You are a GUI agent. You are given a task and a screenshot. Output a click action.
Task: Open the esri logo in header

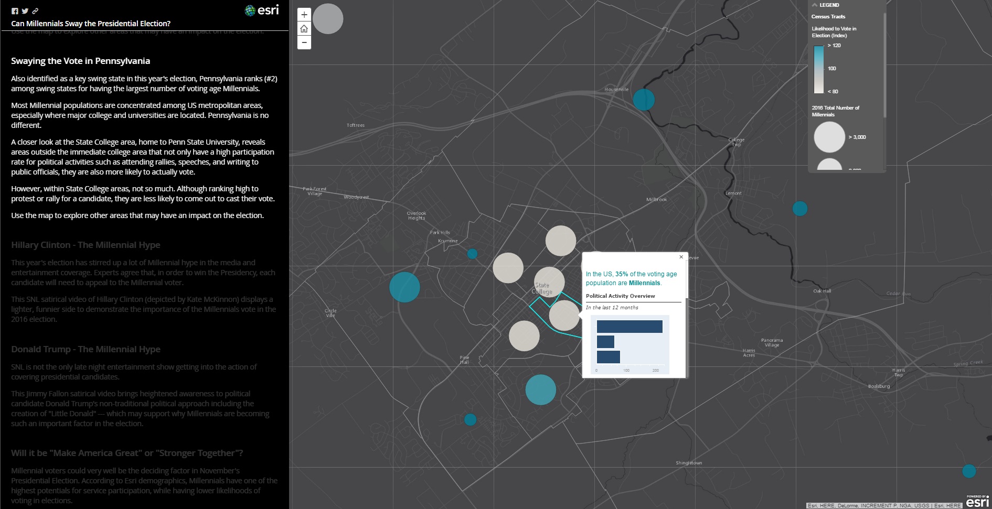[x=262, y=10]
